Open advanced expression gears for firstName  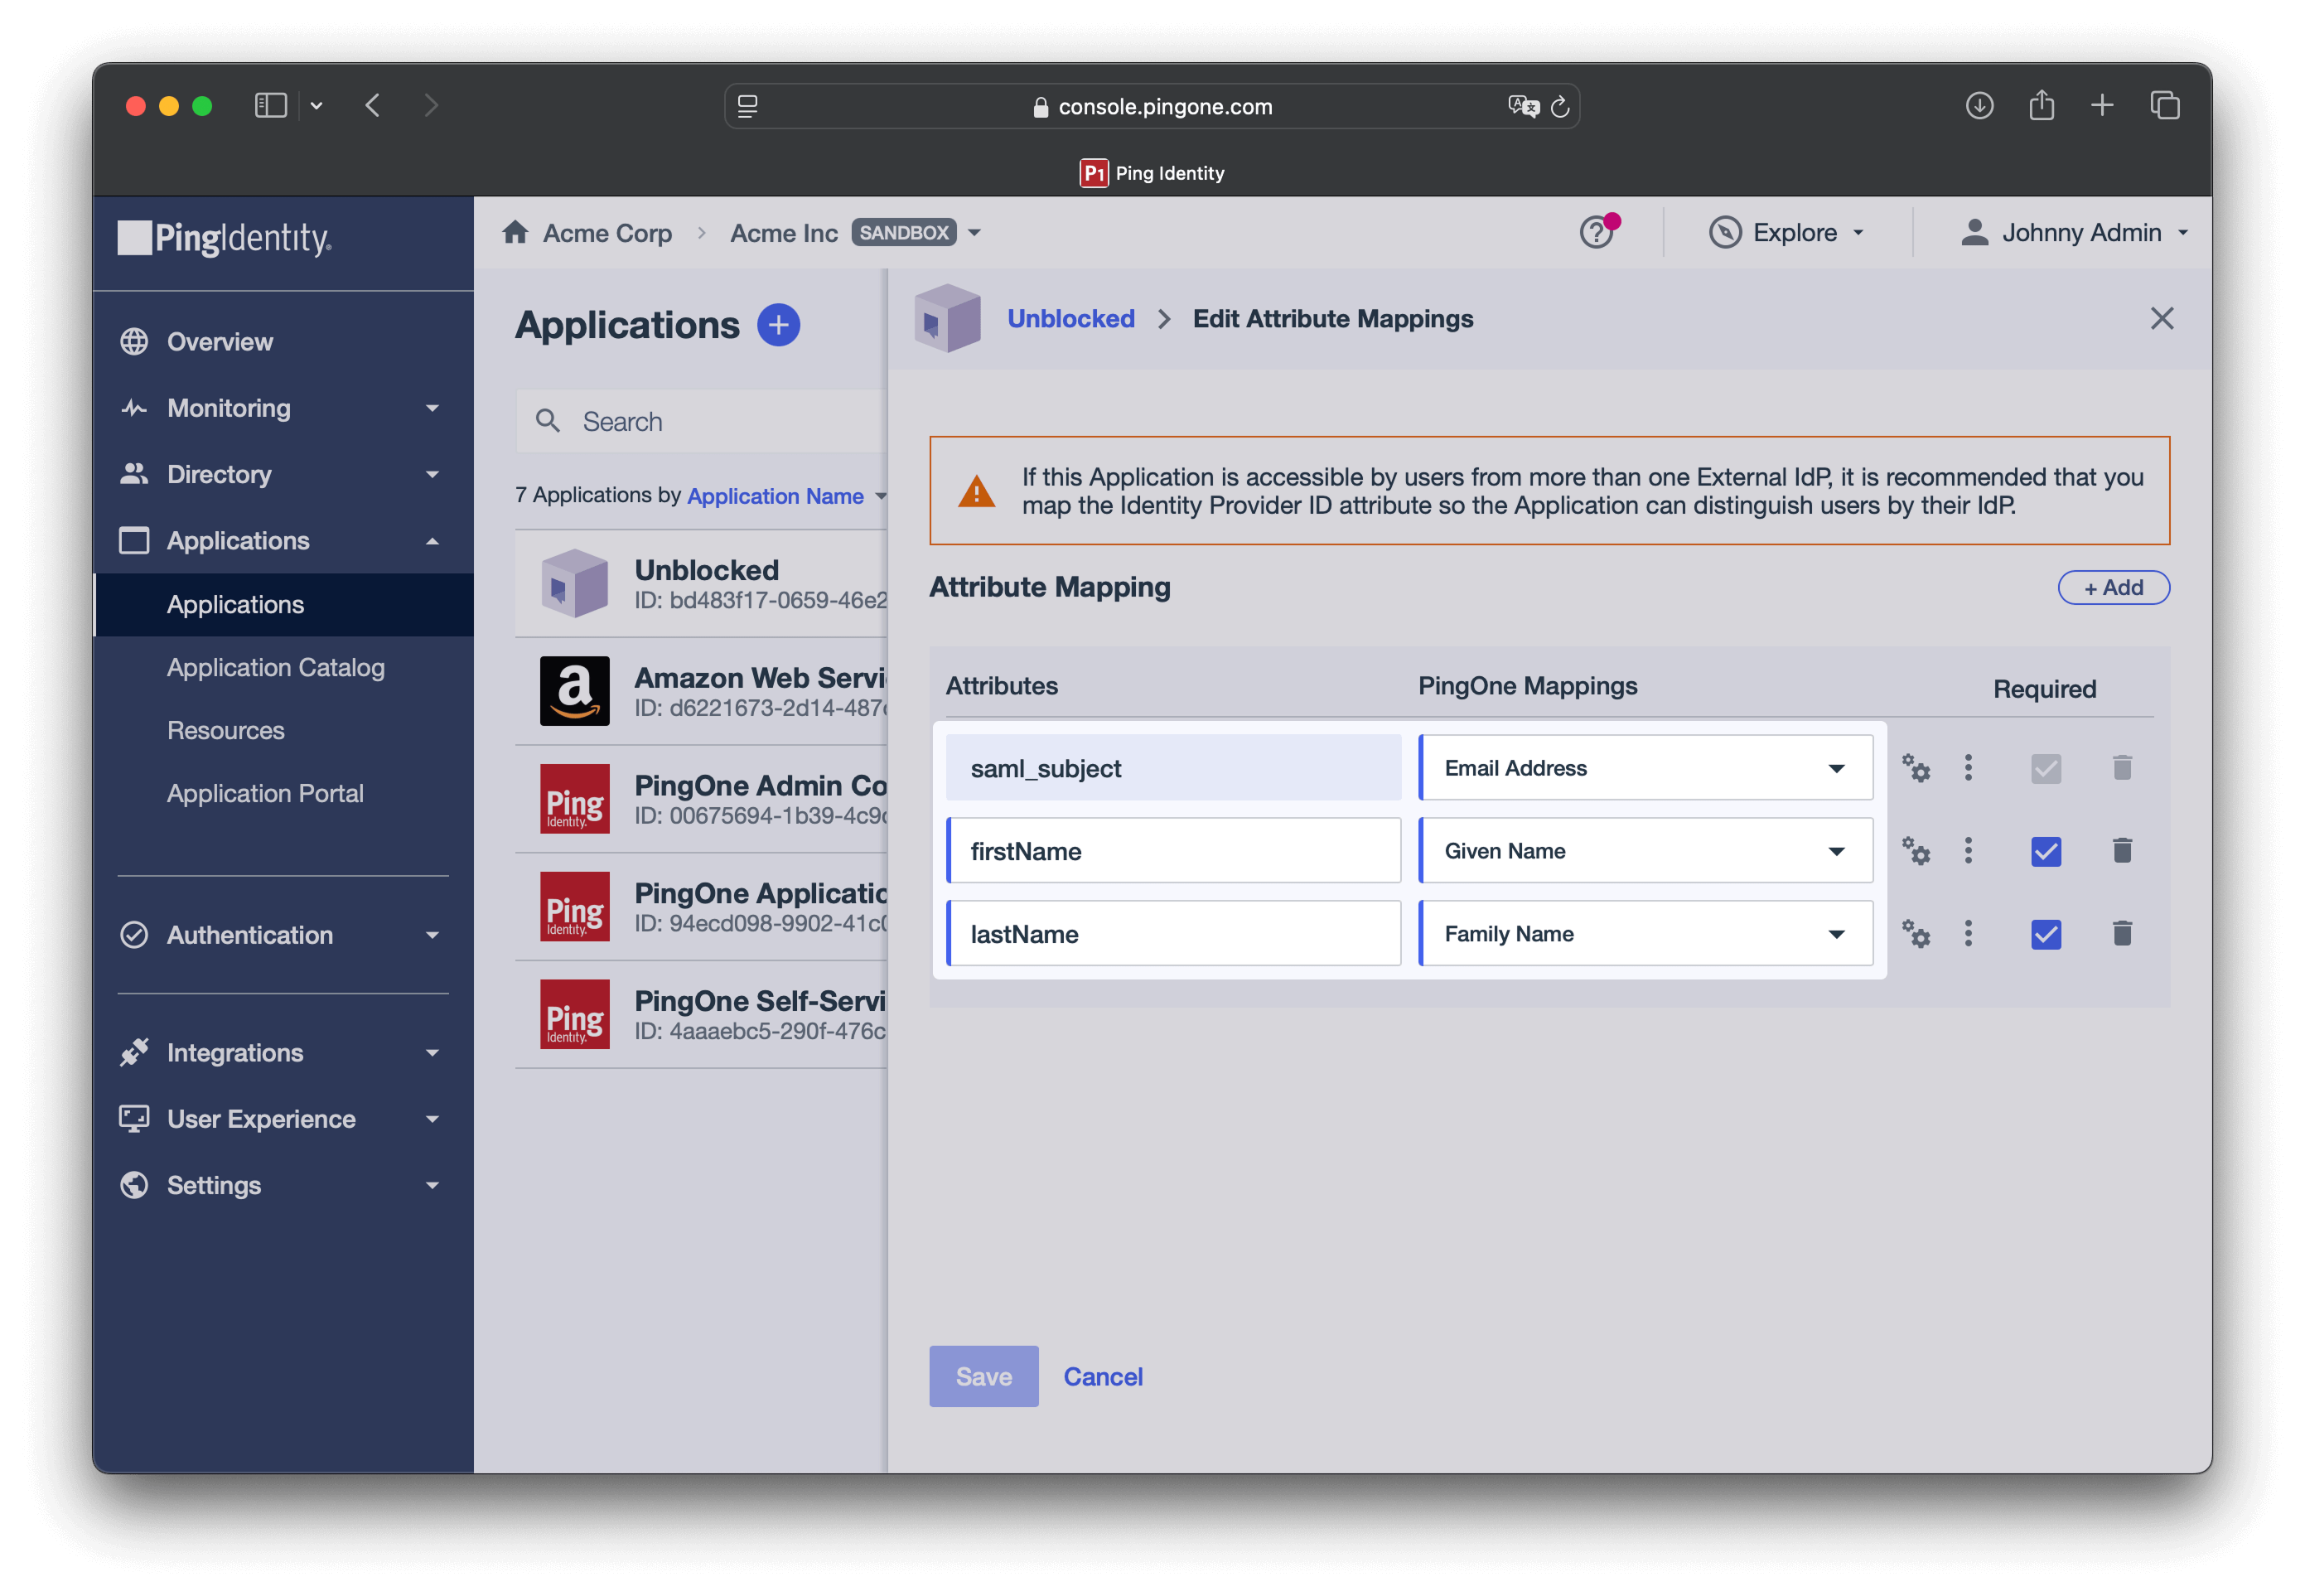pyautogui.click(x=1915, y=851)
